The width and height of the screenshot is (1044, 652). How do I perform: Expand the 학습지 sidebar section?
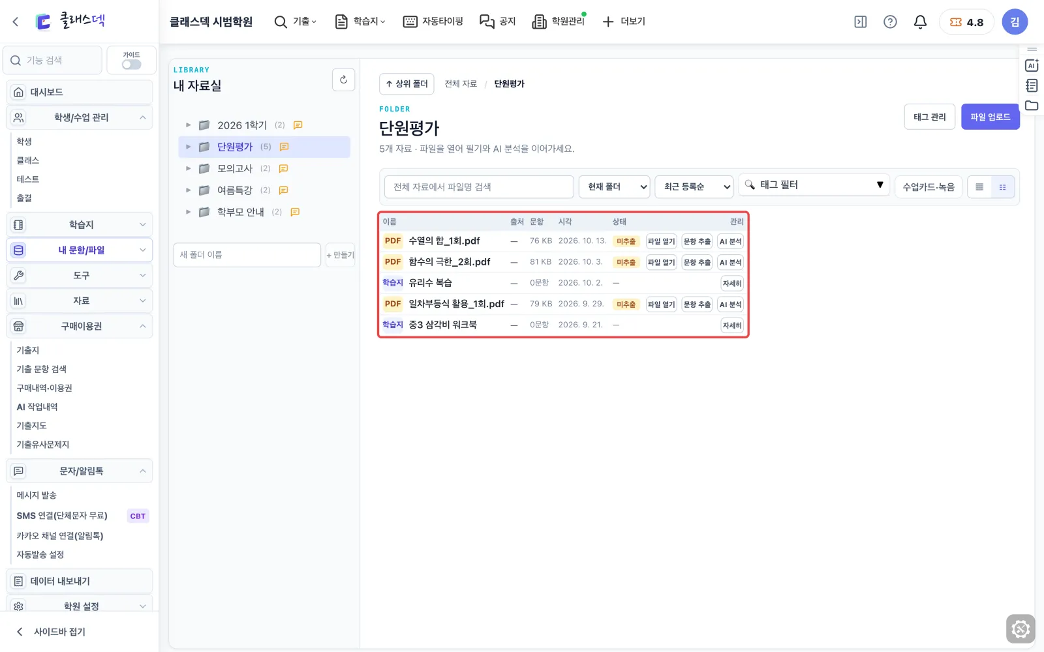click(x=80, y=225)
